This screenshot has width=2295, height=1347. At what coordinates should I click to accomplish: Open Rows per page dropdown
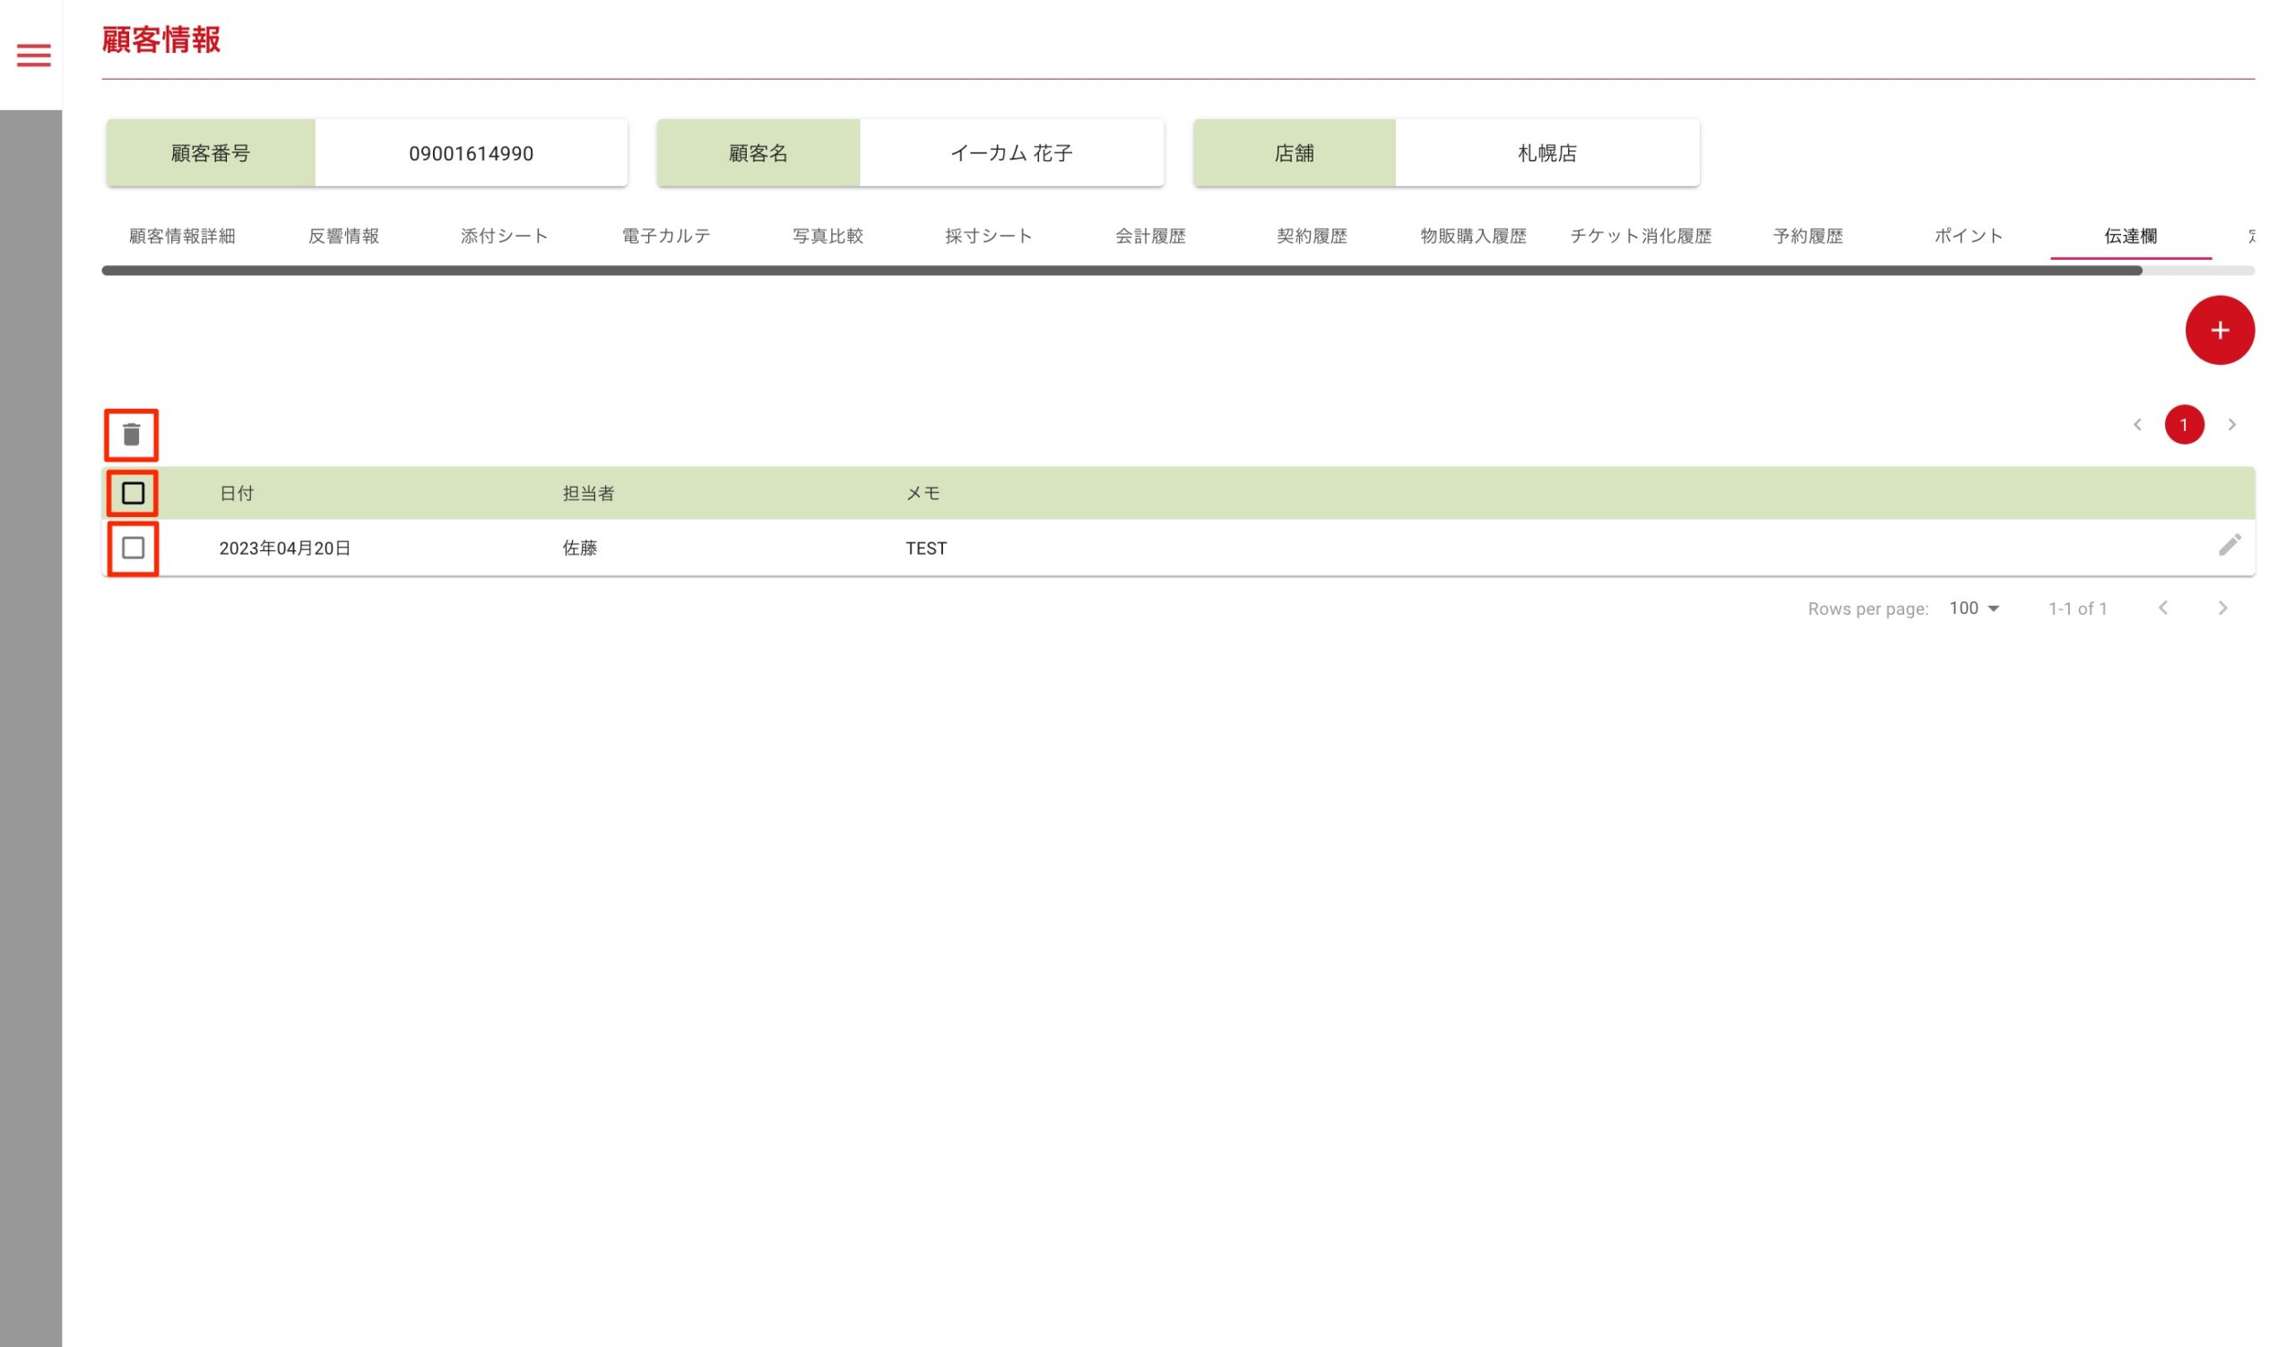point(1973,608)
